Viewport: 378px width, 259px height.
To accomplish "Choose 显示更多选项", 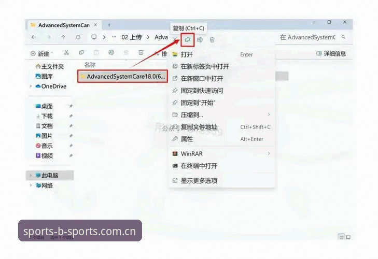I will (x=222, y=180).
